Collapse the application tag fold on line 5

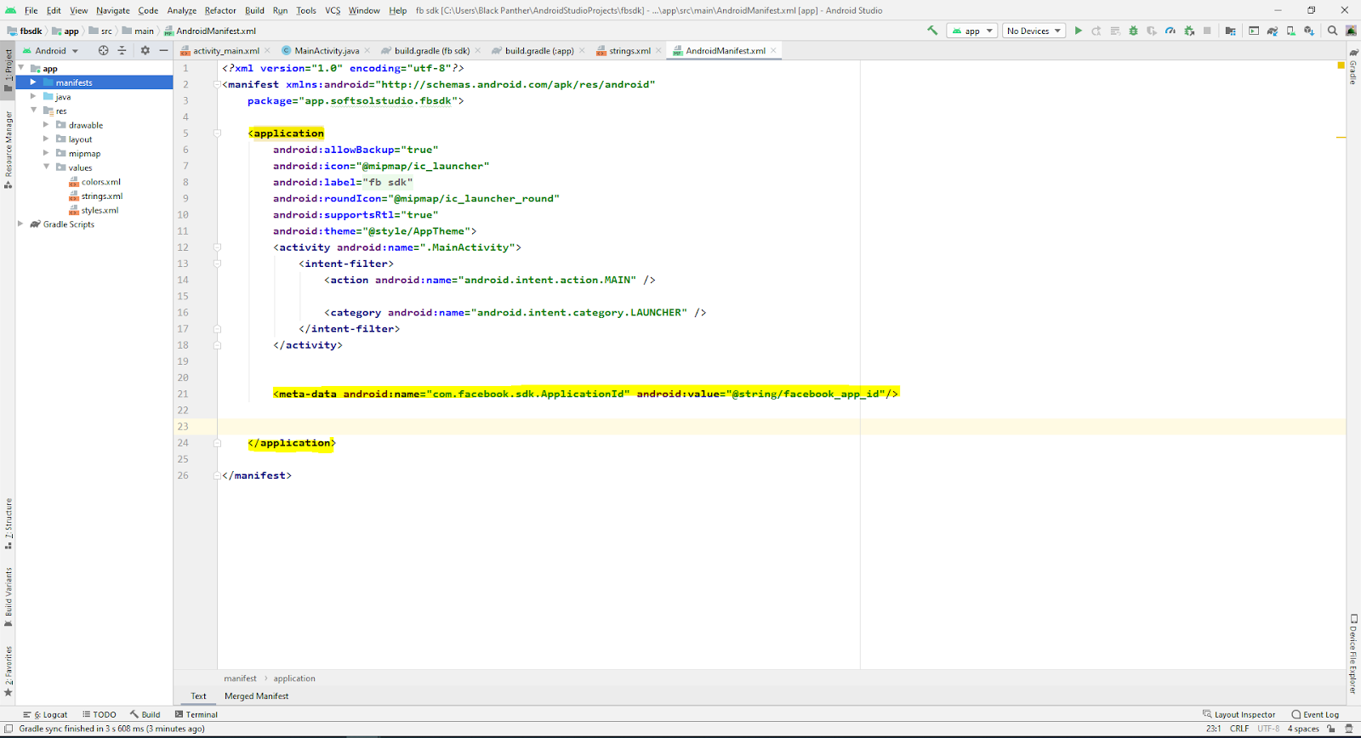coord(217,133)
